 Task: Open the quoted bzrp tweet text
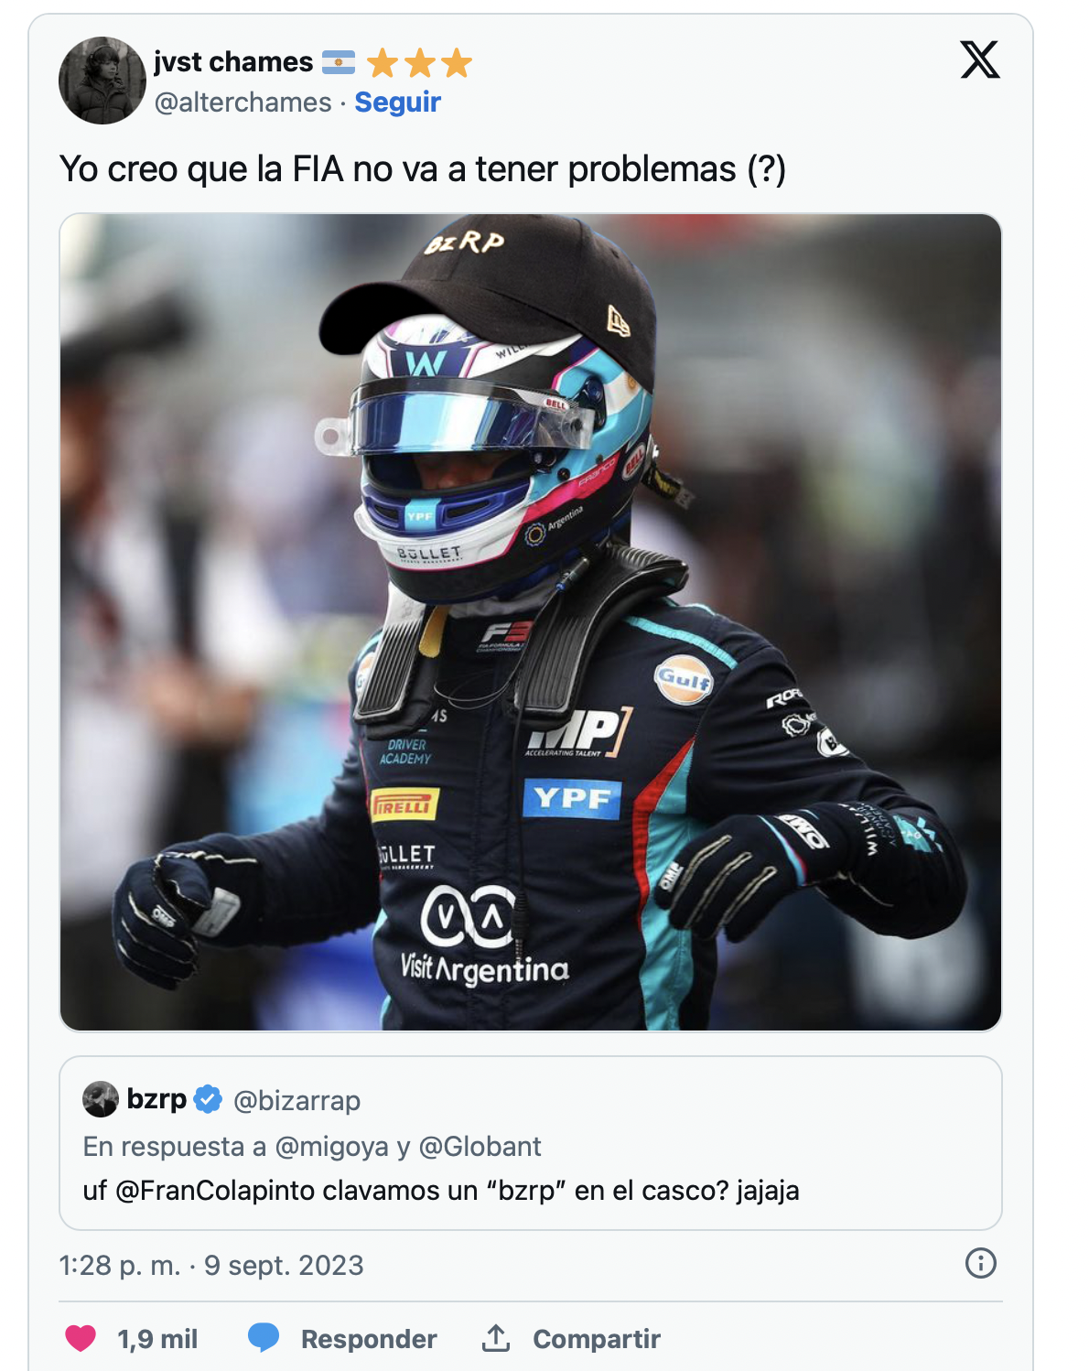pos(441,1191)
